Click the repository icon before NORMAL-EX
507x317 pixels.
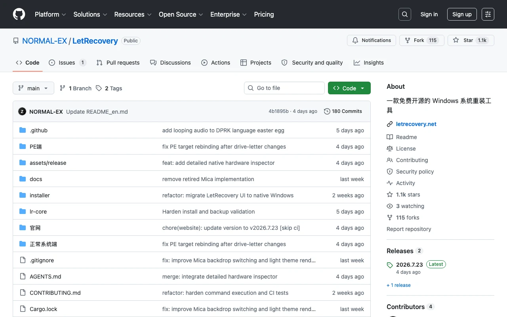[16, 41]
